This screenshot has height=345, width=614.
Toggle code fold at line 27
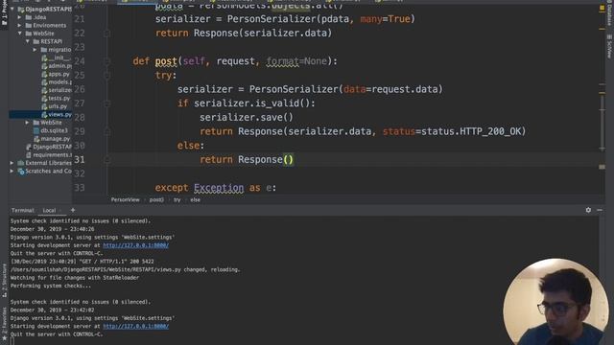[x=106, y=103]
